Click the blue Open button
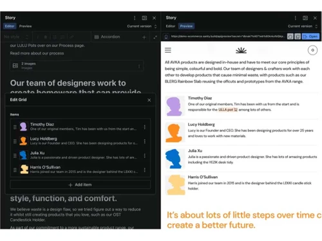 [310, 37]
